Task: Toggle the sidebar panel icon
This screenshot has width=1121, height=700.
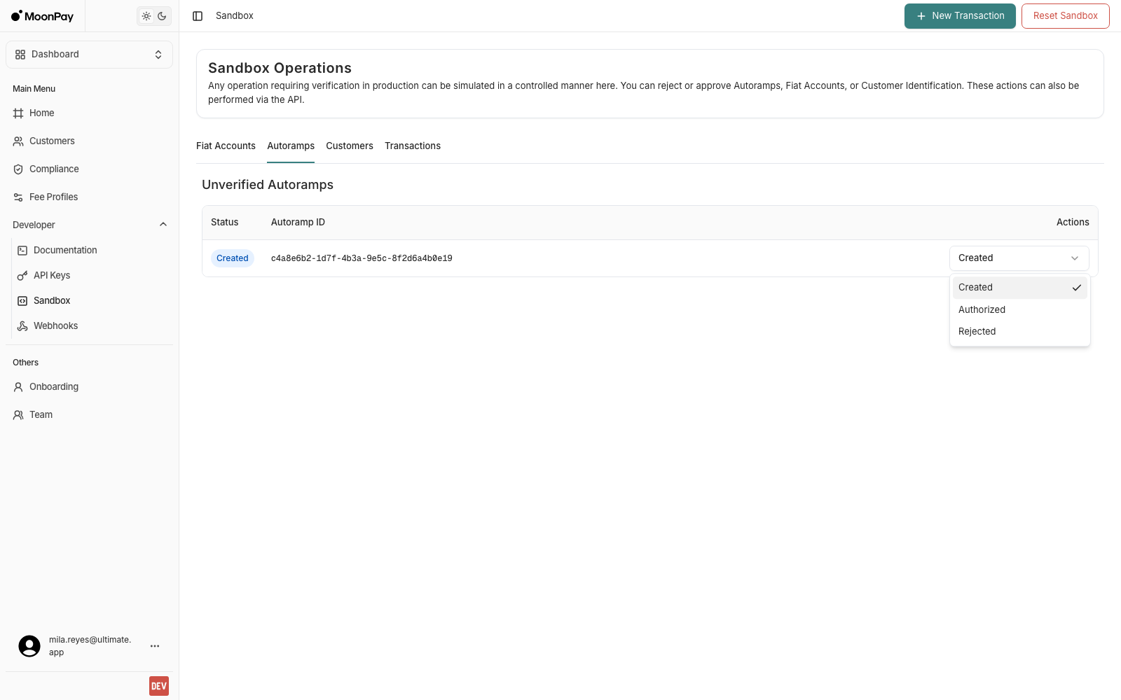Action: 198,16
